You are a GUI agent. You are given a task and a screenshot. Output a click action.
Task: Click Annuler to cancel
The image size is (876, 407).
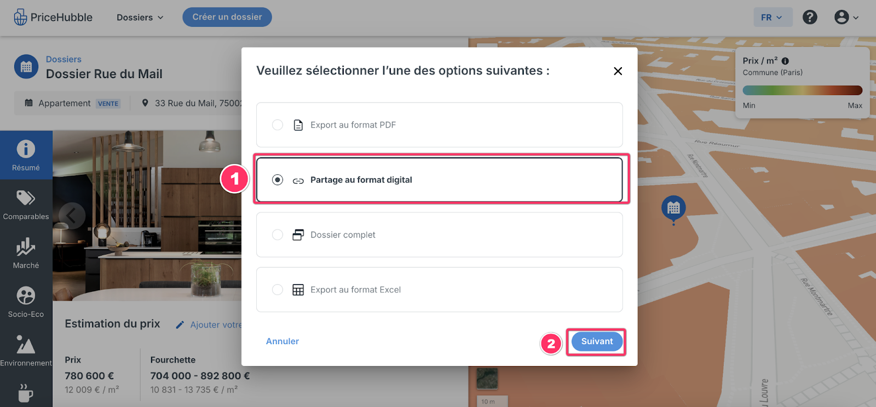pyautogui.click(x=283, y=341)
